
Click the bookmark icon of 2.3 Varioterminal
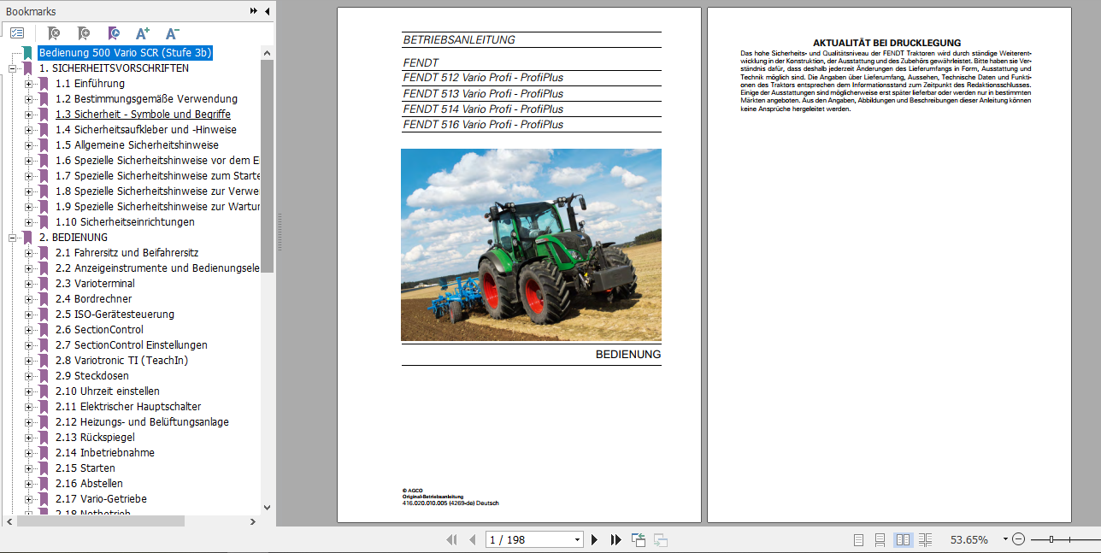tap(44, 284)
